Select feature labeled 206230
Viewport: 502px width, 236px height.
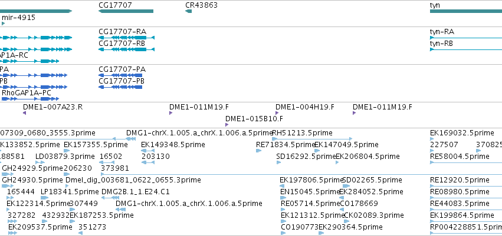click(78, 168)
